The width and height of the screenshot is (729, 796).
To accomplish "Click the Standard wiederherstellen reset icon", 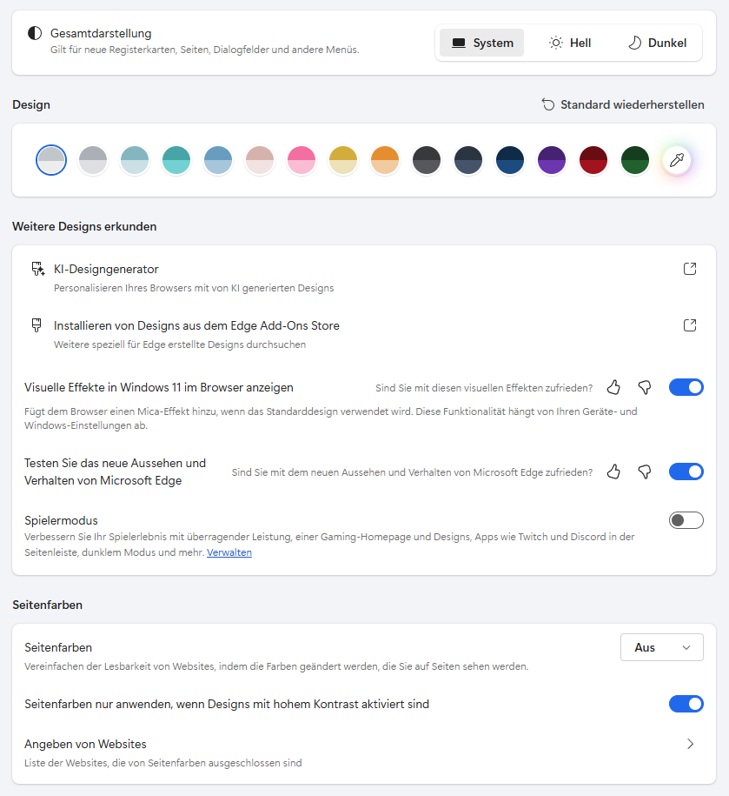I will tap(548, 104).
